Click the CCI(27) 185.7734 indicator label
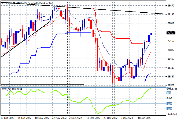This screenshot has height=121, width=177. [x=12, y=89]
